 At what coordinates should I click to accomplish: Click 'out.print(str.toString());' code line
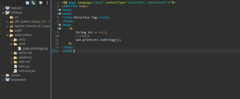point(98,40)
